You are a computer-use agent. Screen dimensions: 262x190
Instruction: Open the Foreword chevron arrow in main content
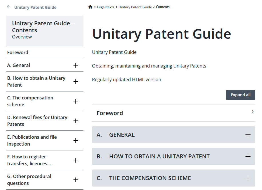point(253,112)
